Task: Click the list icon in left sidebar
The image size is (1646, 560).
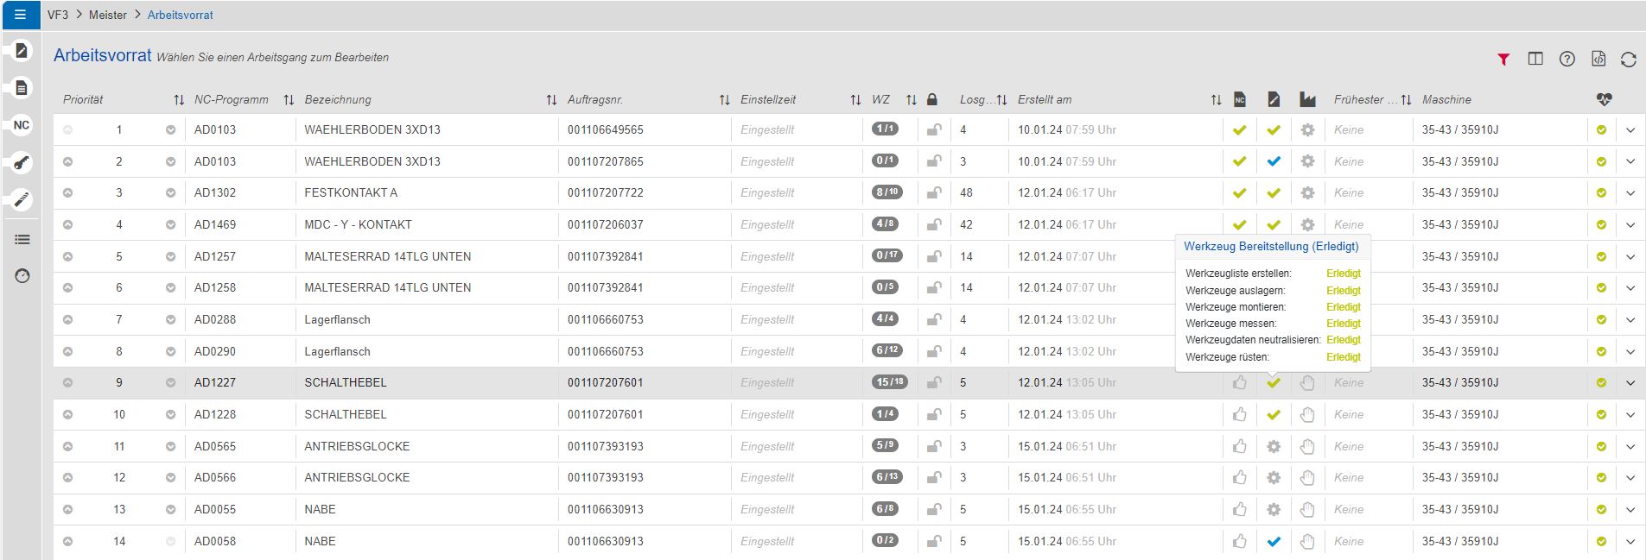Action: click(22, 239)
